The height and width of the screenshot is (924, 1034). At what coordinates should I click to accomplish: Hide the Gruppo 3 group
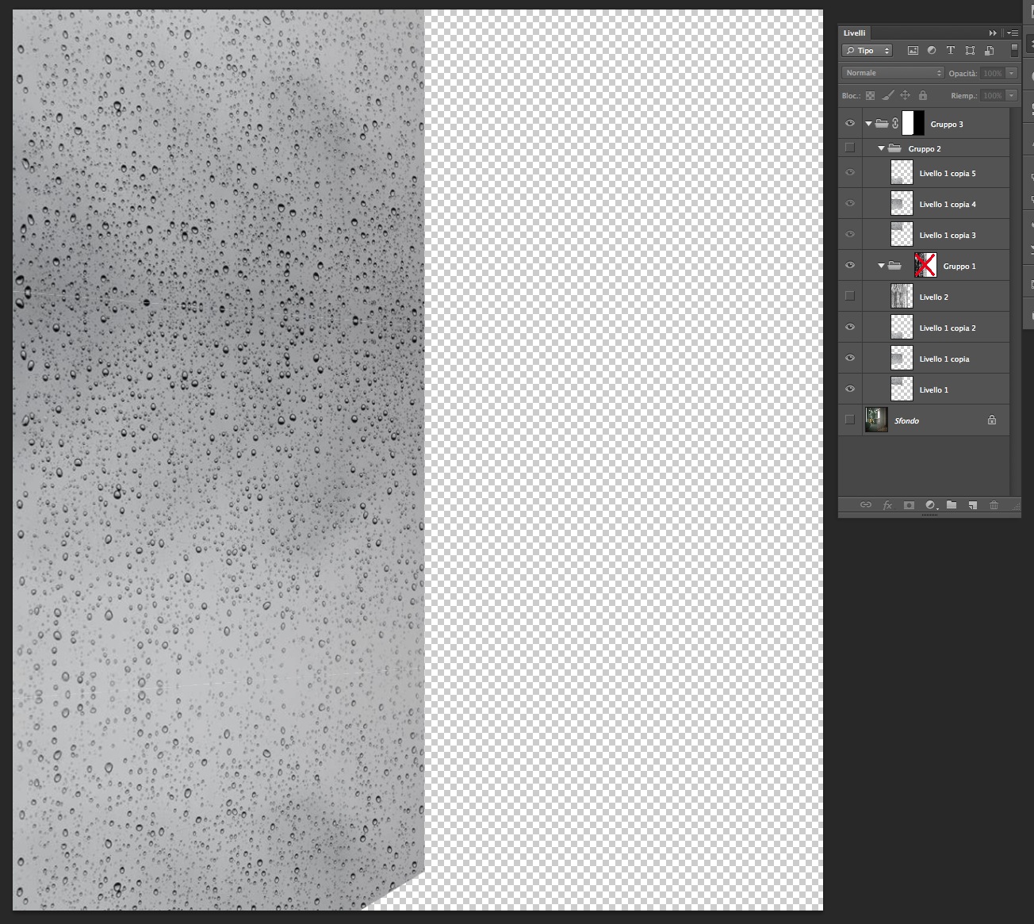[x=850, y=124]
